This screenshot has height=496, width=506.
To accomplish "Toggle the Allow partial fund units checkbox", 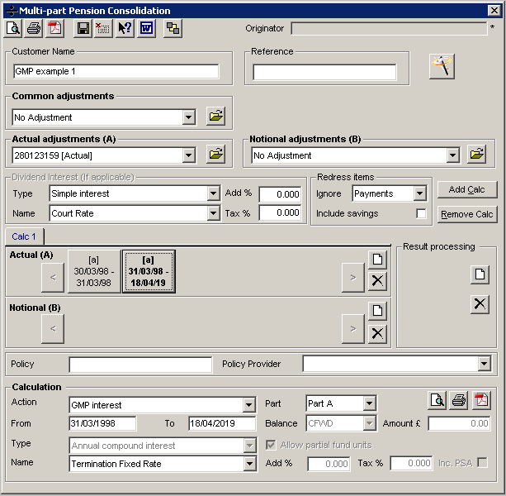I will (x=271, y=446).
